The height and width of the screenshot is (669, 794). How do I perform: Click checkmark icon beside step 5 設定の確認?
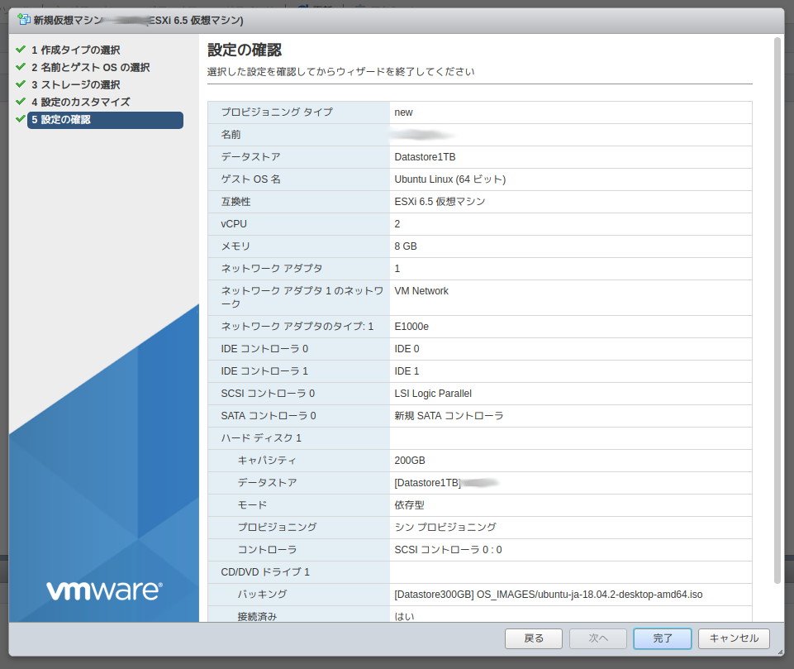[21, 118]
